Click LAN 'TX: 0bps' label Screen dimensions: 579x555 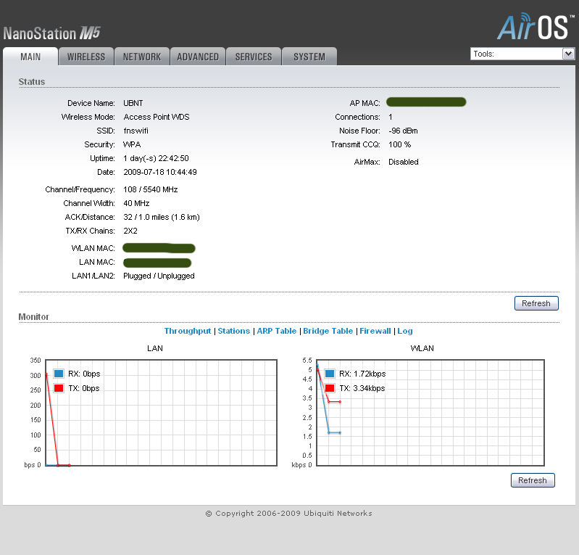click(84, 388)
